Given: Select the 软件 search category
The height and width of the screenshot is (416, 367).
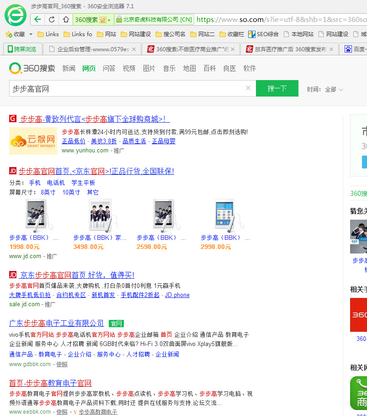Looking at the screenshot, I should point(250,69).
